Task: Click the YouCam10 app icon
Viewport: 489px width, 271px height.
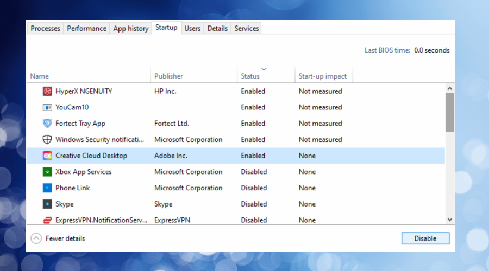Action: [x=47, y=107]
